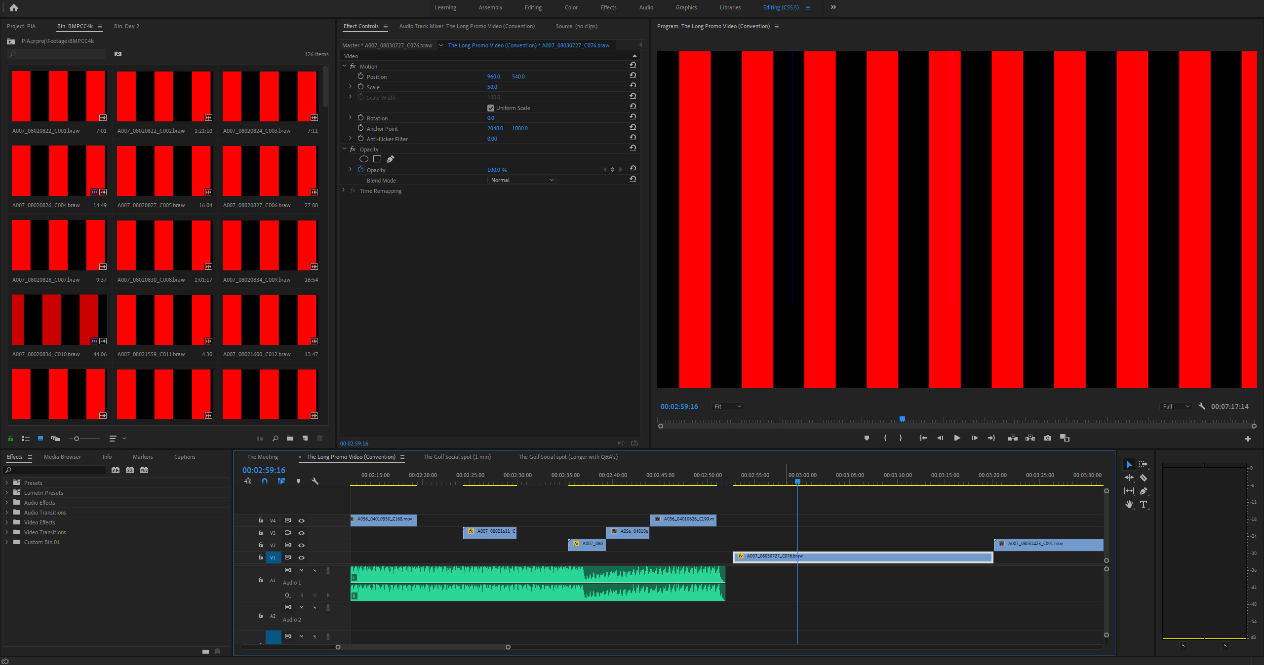Select the Track Select Forward tool
The image size is (1264, 665).
[x=1143, y=465]
